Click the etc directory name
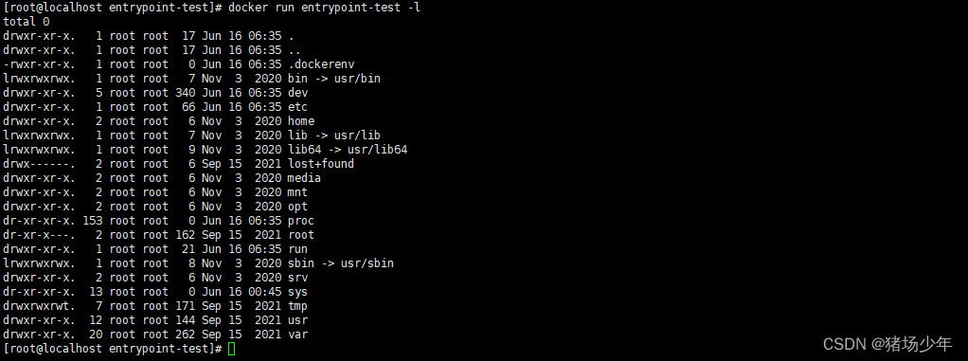968x362 pixels. pyautogui.click(x=298, y=107)
